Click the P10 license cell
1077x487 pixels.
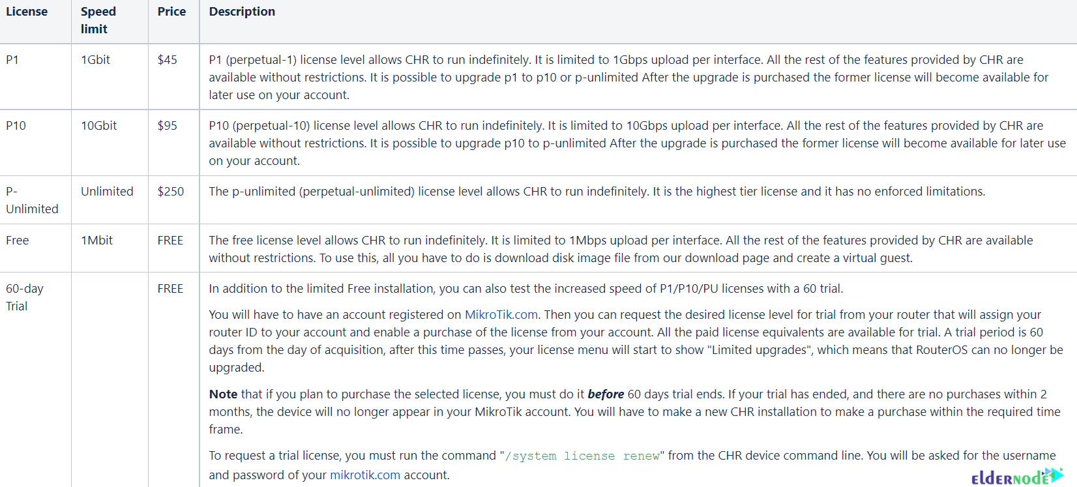(35, 143)
